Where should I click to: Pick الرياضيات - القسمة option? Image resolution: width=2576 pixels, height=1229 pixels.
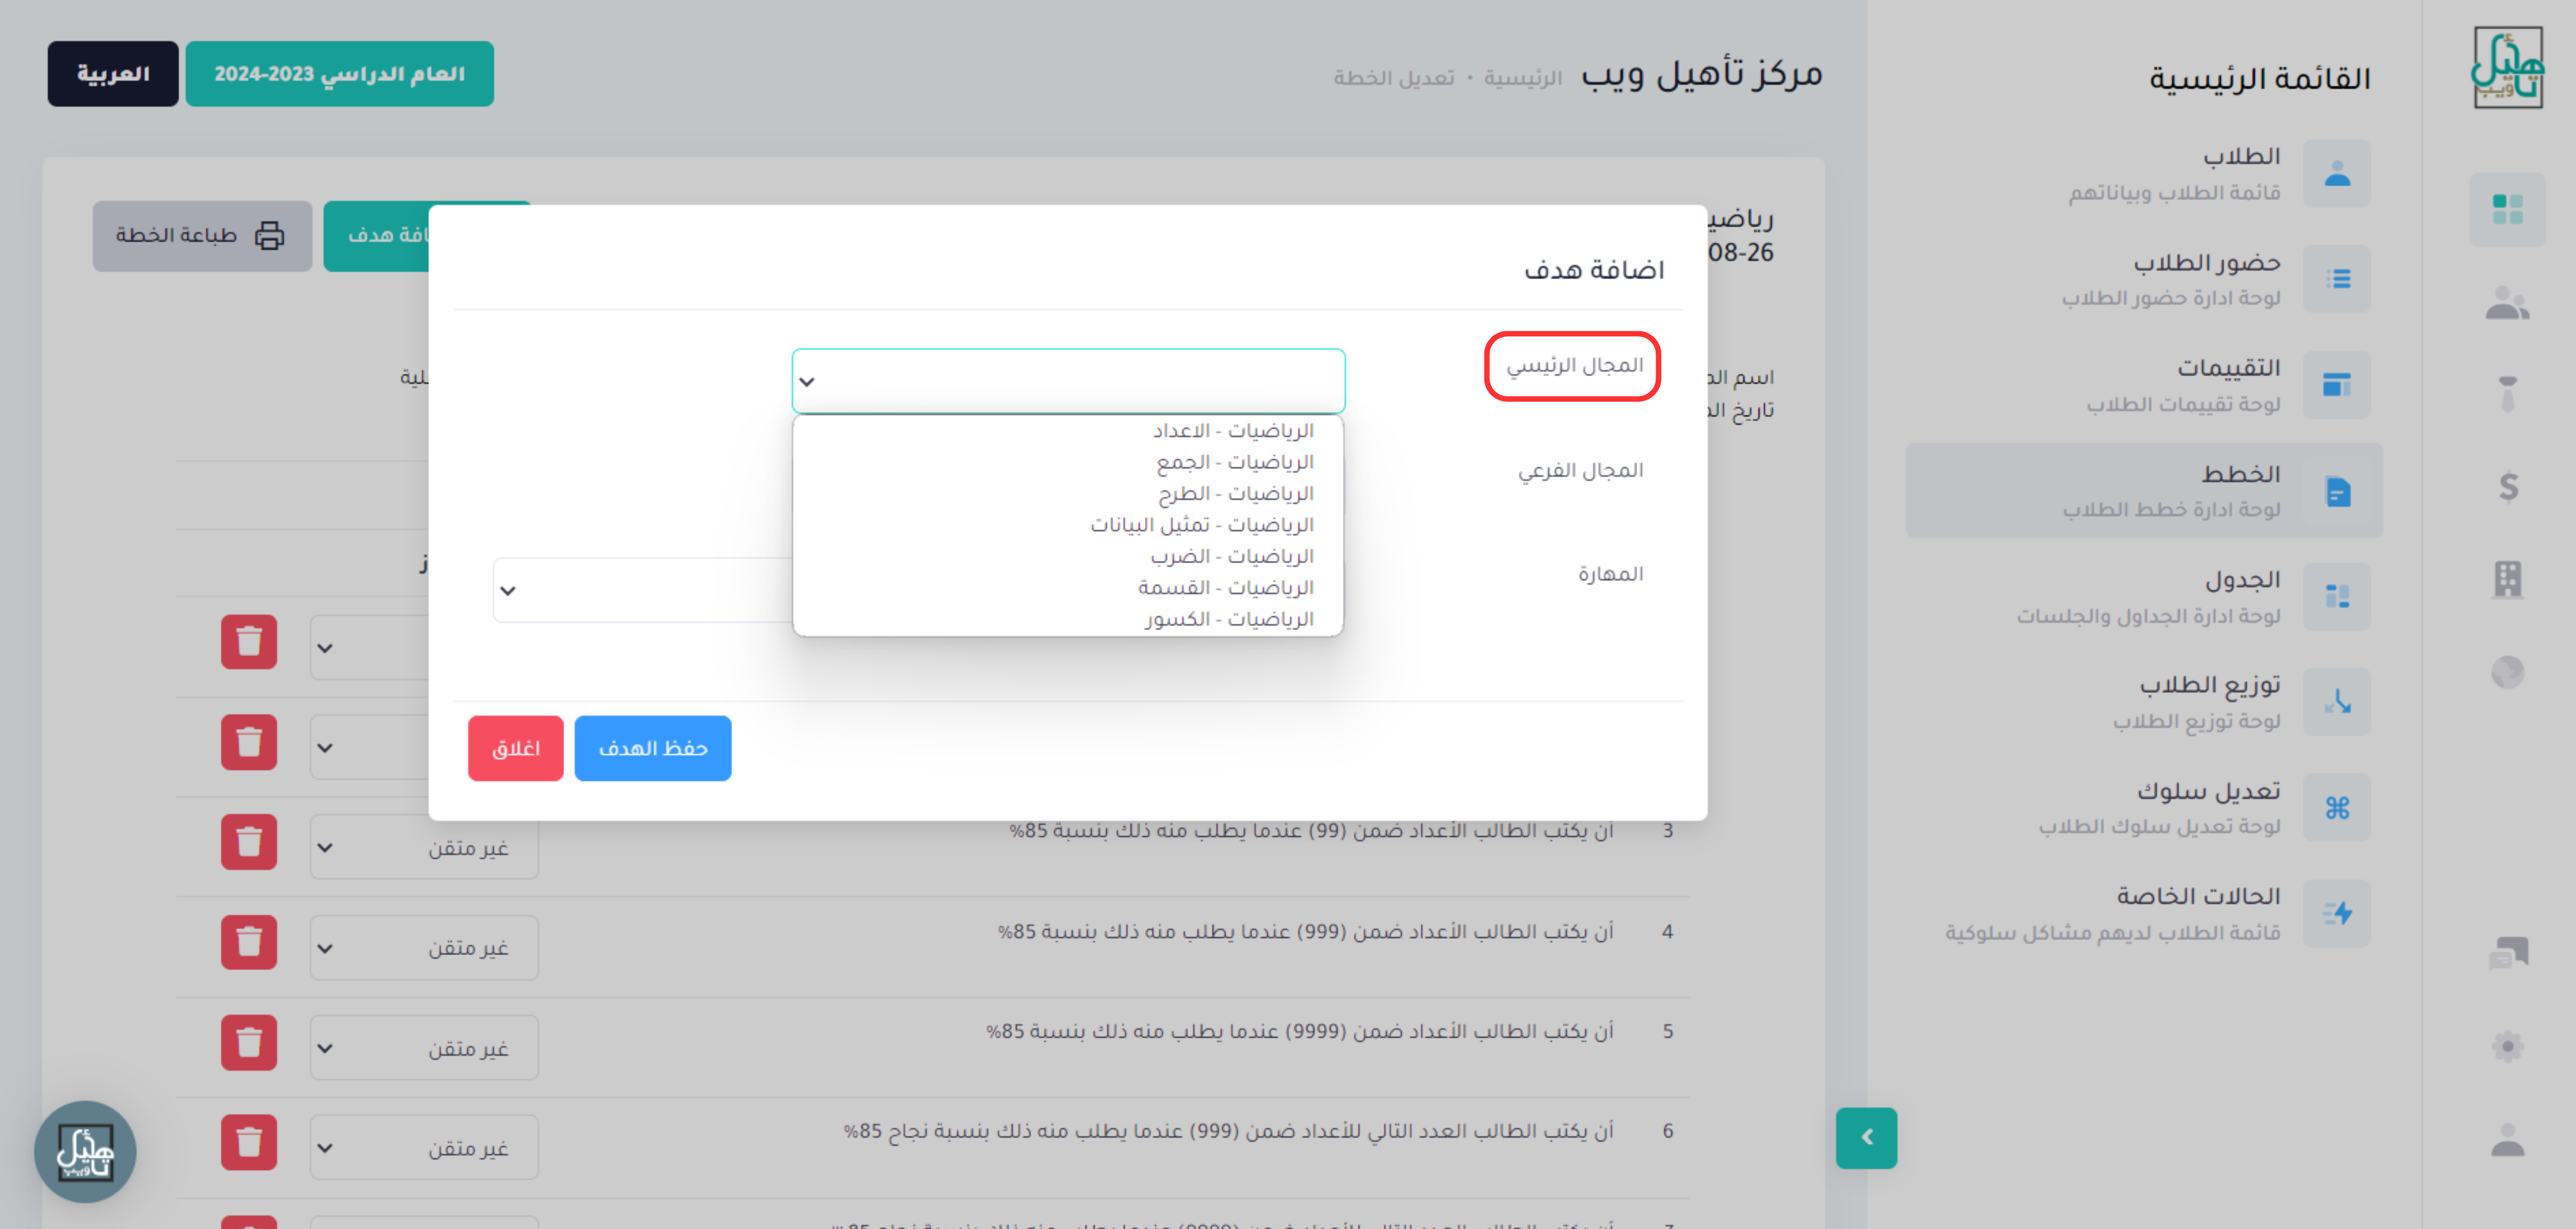(x=1068, y=588)
